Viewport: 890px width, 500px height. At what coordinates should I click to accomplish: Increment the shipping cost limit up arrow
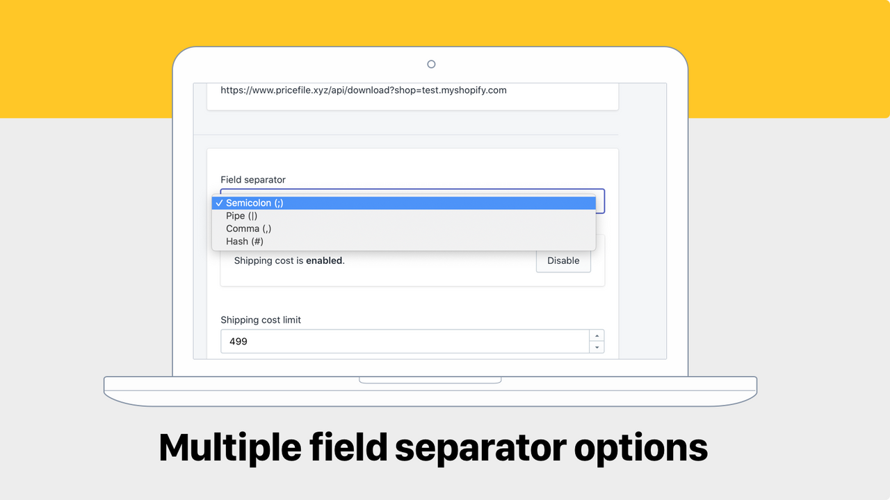coord(597,336)
